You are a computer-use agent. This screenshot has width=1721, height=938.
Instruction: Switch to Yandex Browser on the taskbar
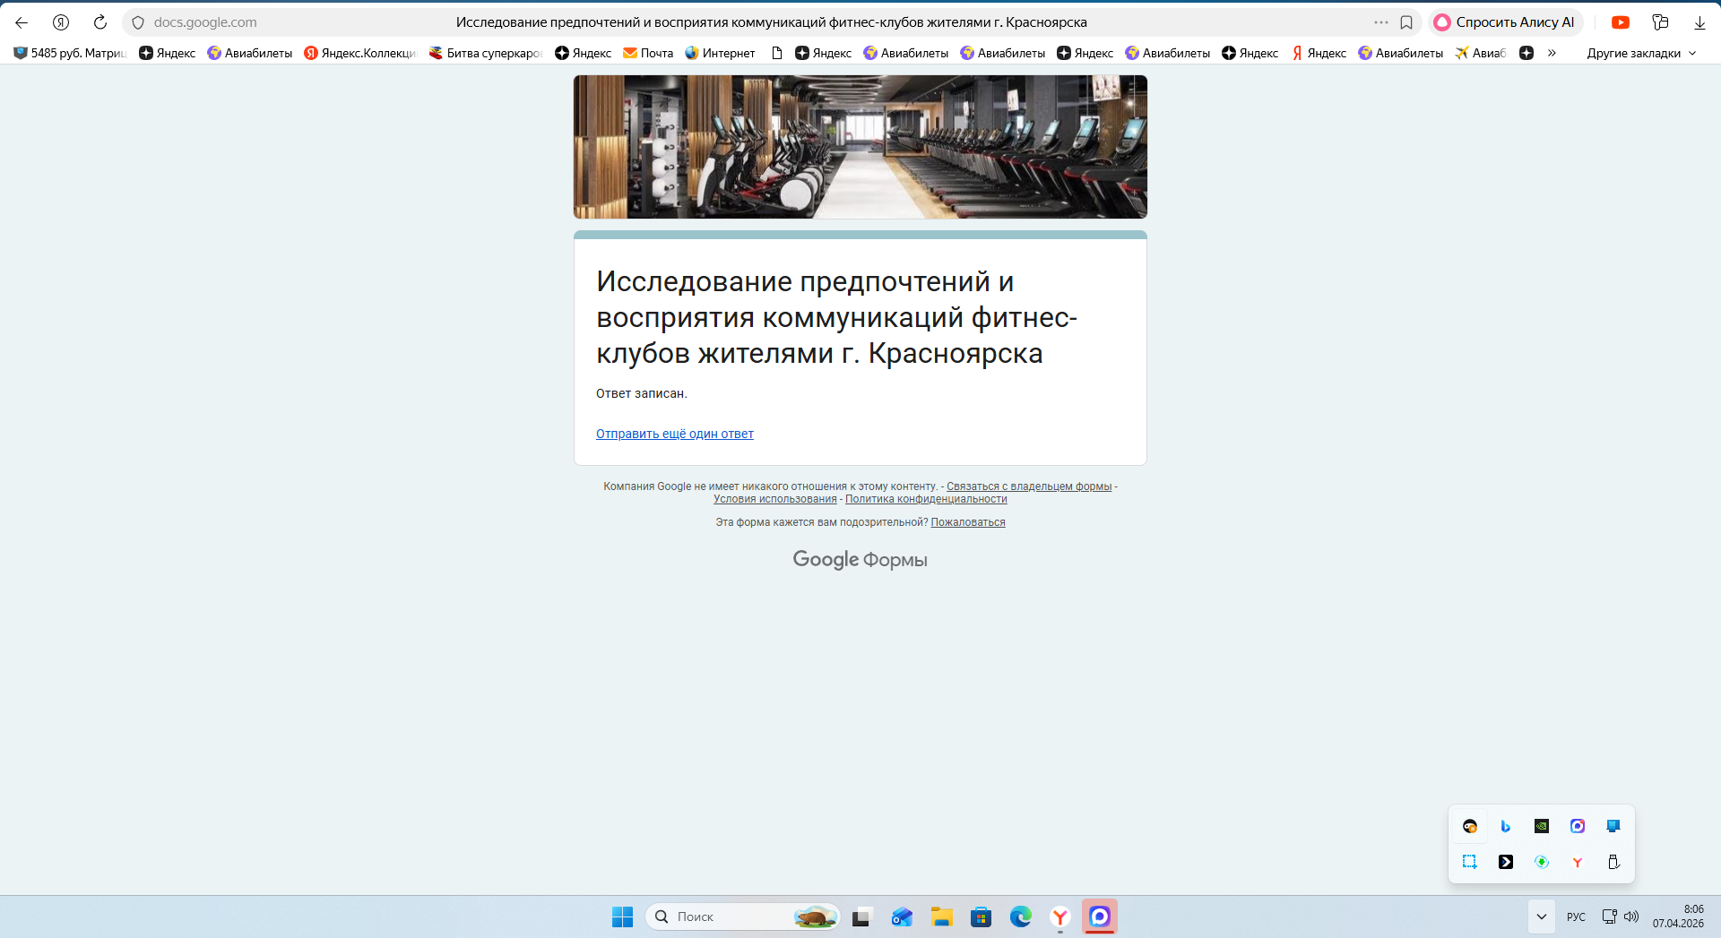coord(1060,916)
